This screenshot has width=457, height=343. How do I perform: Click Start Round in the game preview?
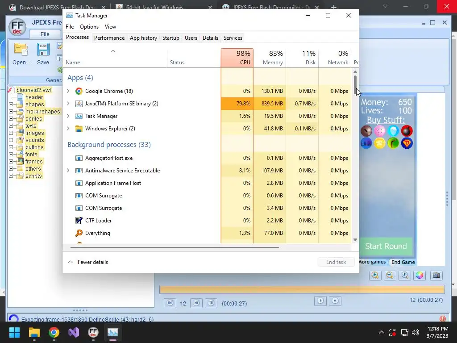pyautogui.click(x=386, y=246)
